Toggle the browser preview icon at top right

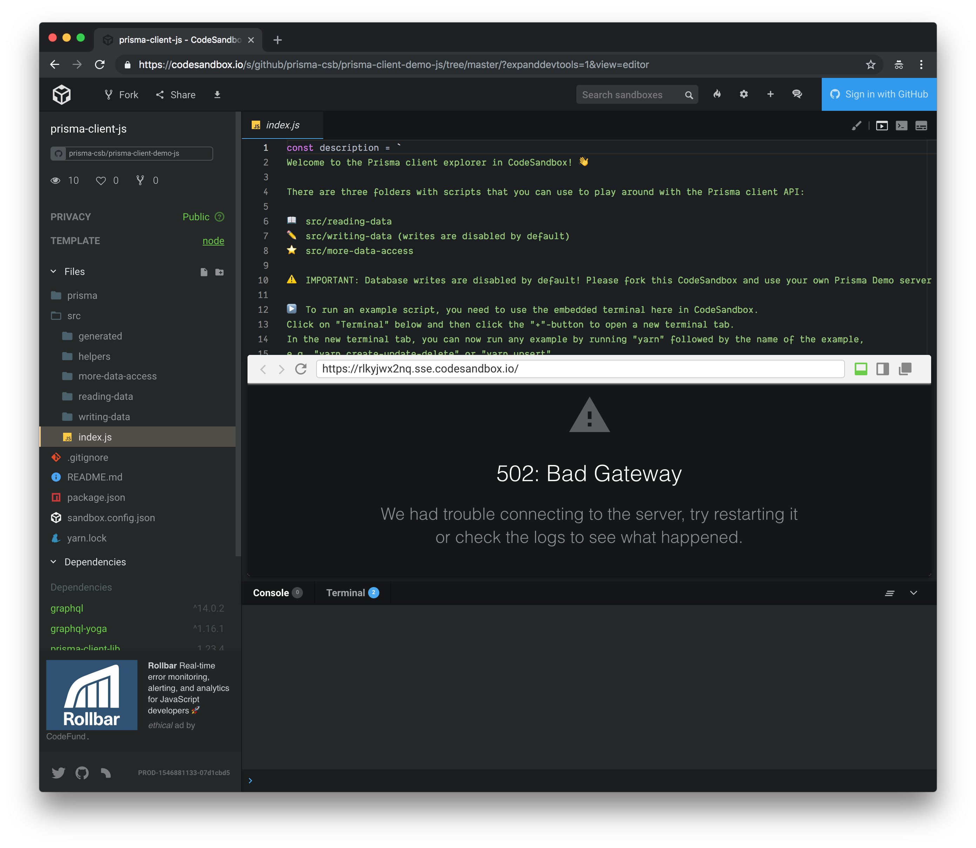(x=882, y=126)
